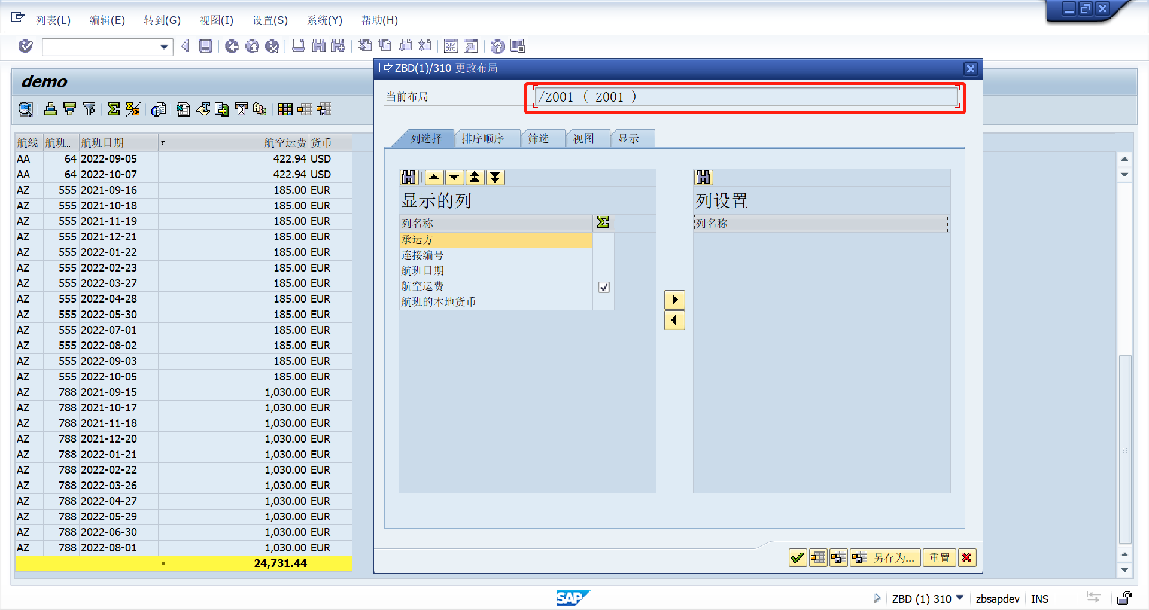
Task: Click inside the command input field
Action: tap(99, 47)
